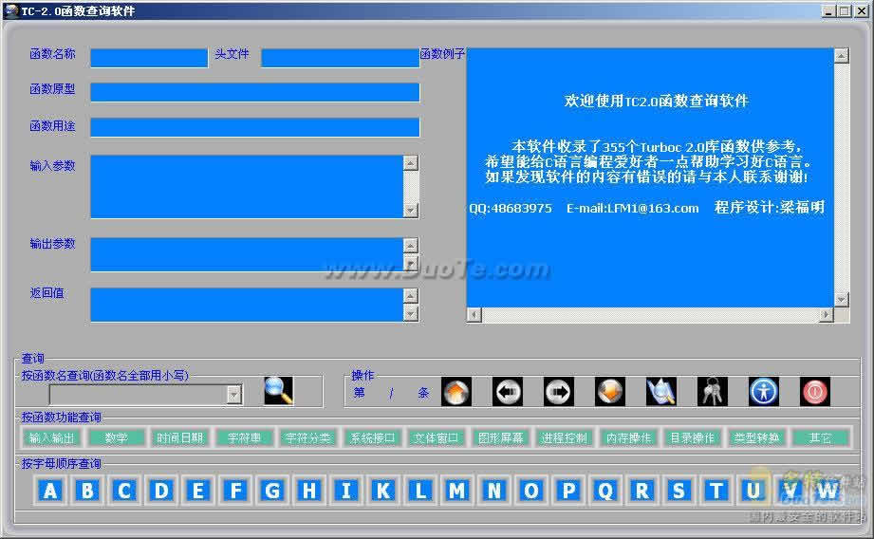Click the book-and-magnifier lookup icon
This screenshot has width=874, height=539.
(x=661, y=391)
